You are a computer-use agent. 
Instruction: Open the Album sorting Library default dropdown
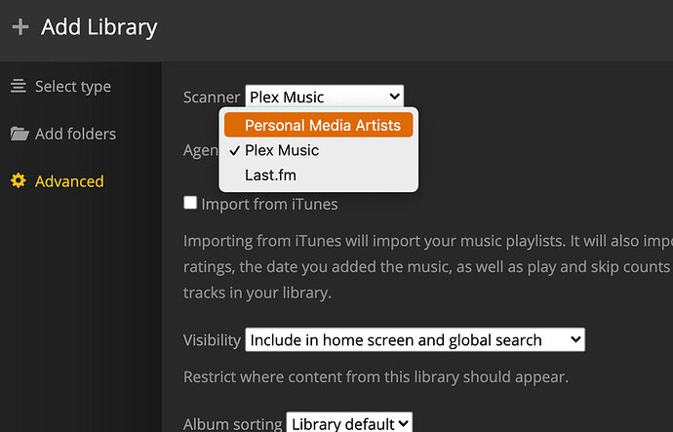[x=349, y=423]
